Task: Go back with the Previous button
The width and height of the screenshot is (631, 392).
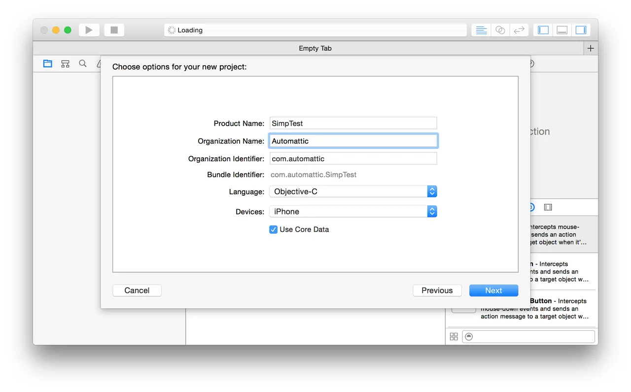Action: tap(437, 290)
